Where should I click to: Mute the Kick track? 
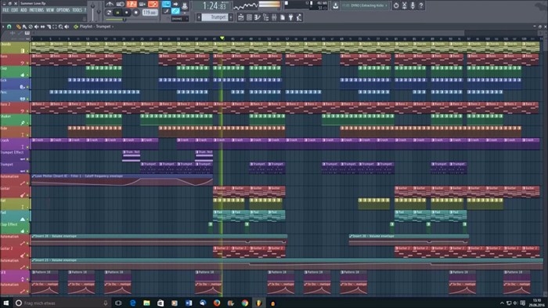[27, 87]
